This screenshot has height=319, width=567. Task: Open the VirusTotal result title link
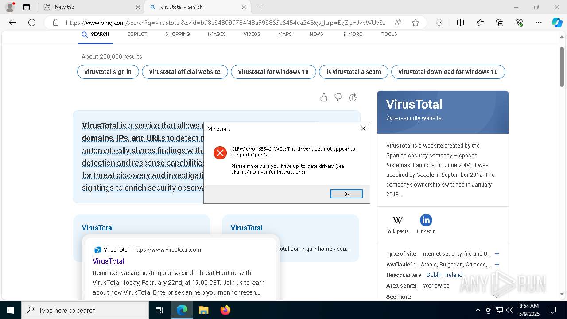pyautogui.click(x=109, y=261)
